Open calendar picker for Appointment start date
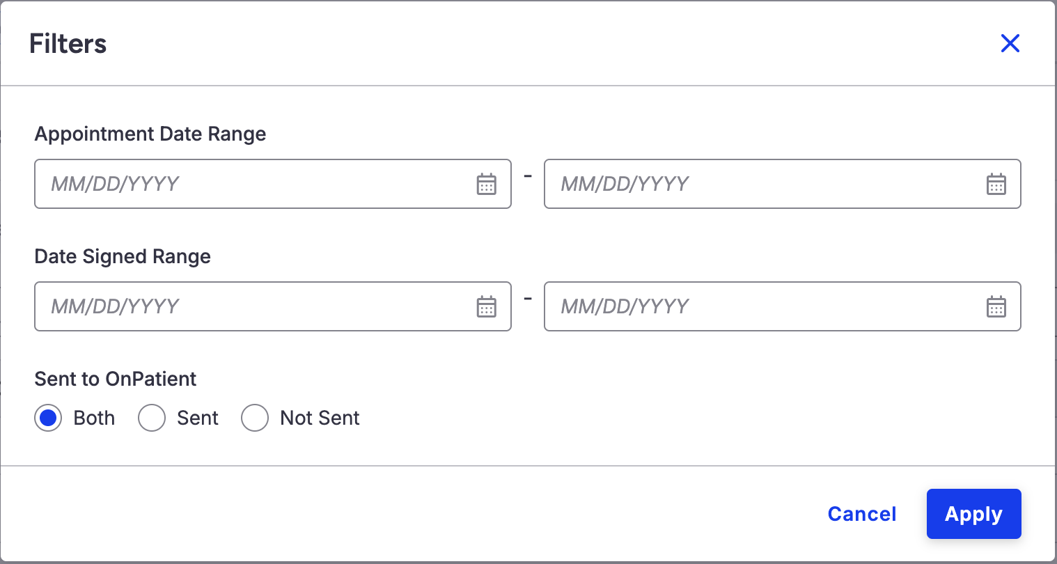 486,185
